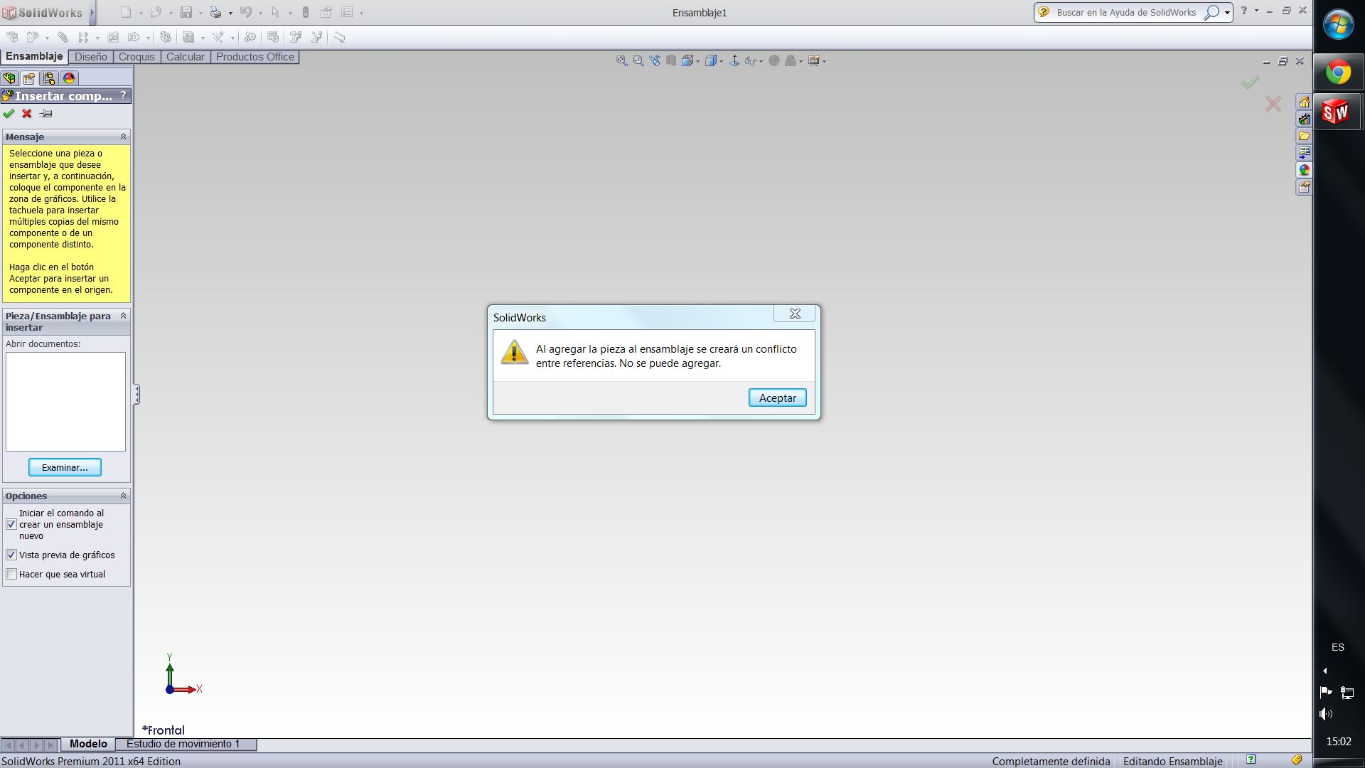Viewport: 1365px width, 768px height.
Task: Click the Move component toolbar icon
Action: point(134,37)
